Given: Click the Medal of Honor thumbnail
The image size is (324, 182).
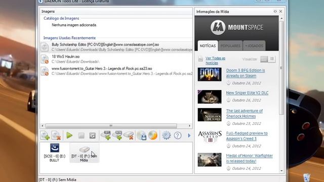Looking at the screenshot, I should pyautogui.click(x=210, y=160).
